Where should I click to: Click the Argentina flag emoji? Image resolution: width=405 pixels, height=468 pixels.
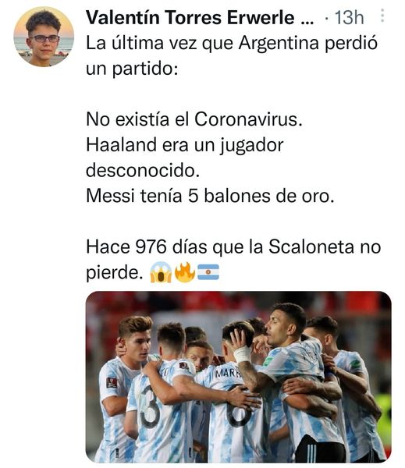click(x=208, y=272)
